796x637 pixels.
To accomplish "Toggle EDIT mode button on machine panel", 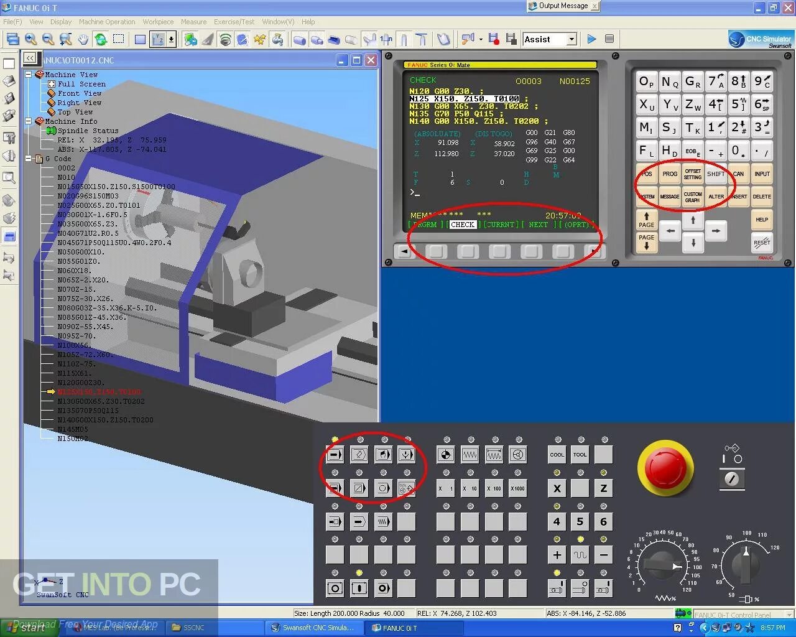I will point(359,455).
